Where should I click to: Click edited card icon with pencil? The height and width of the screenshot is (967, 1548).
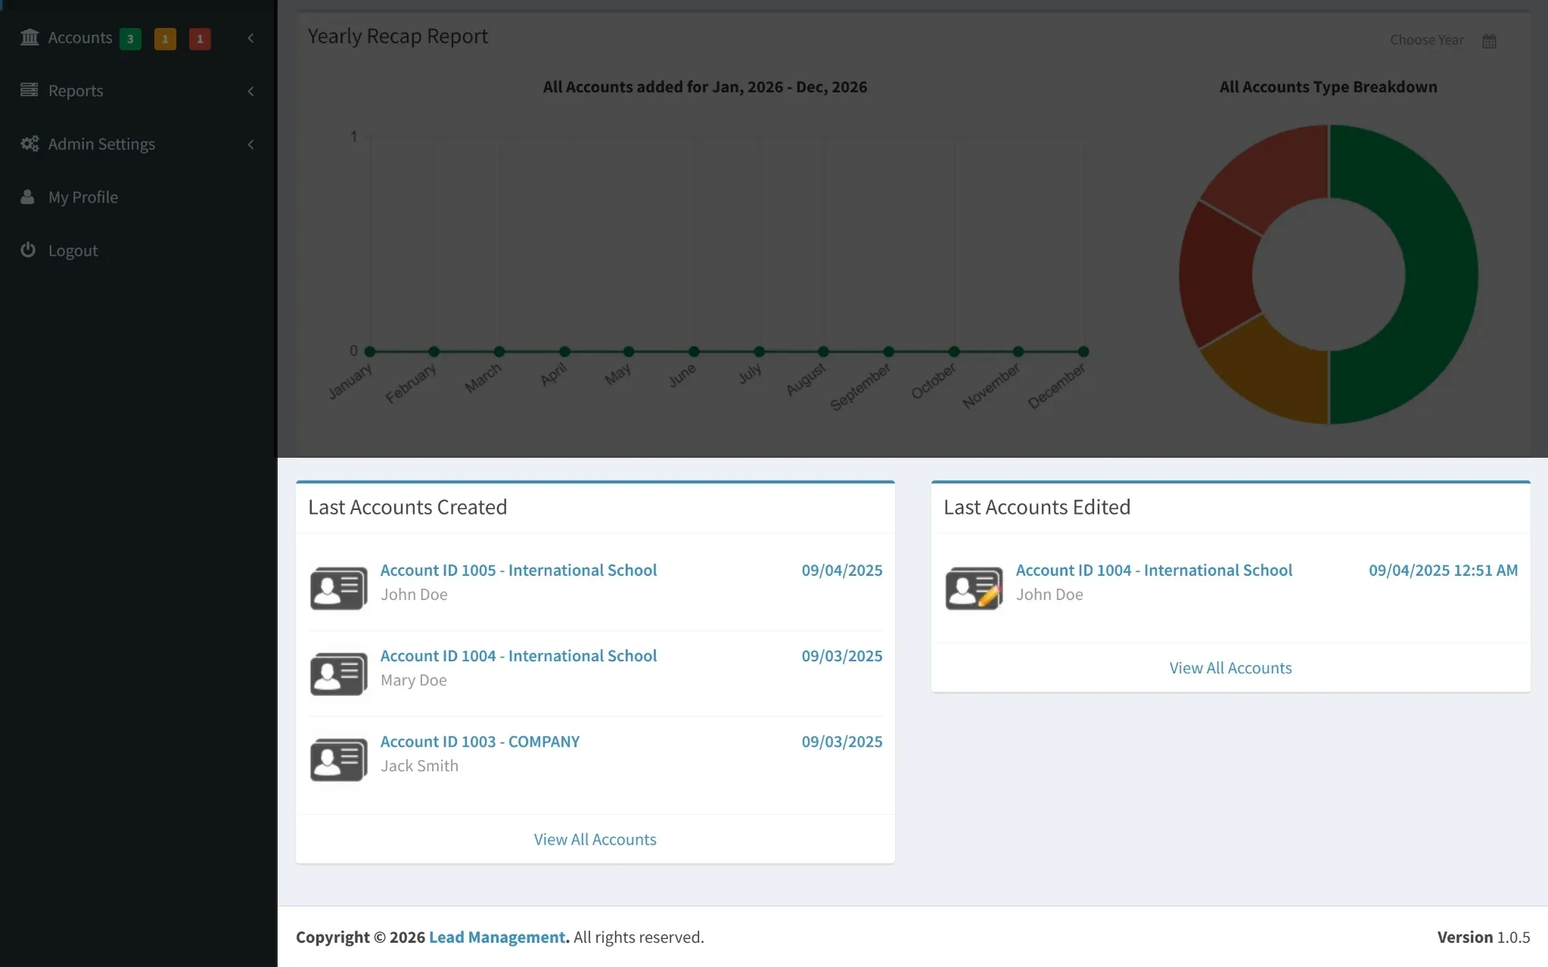pos(974,587)
